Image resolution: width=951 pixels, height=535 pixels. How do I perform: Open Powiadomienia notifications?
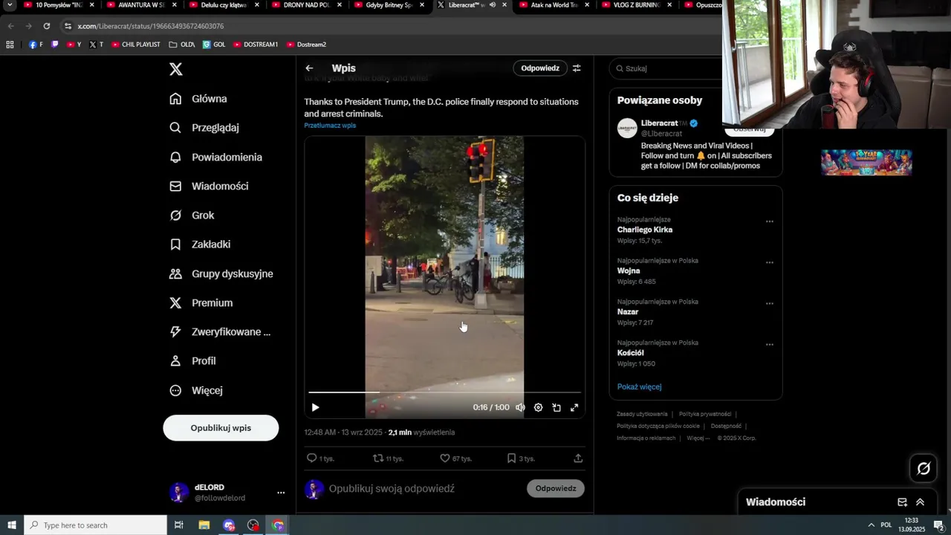coord(215,157)
